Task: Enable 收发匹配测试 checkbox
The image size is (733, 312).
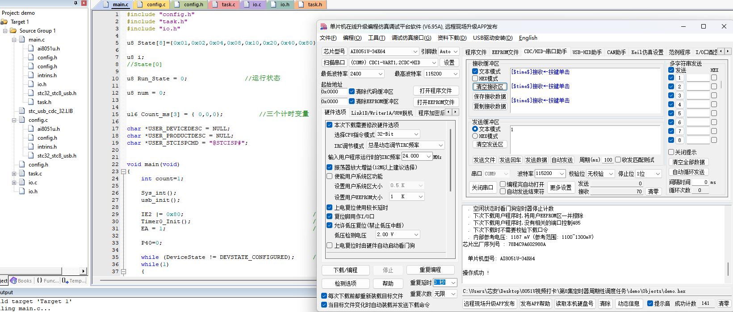Action: click(x=618, y=160)
